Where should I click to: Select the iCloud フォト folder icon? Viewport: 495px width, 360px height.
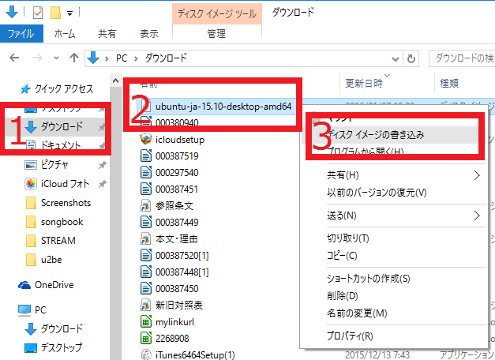[31, 183]
